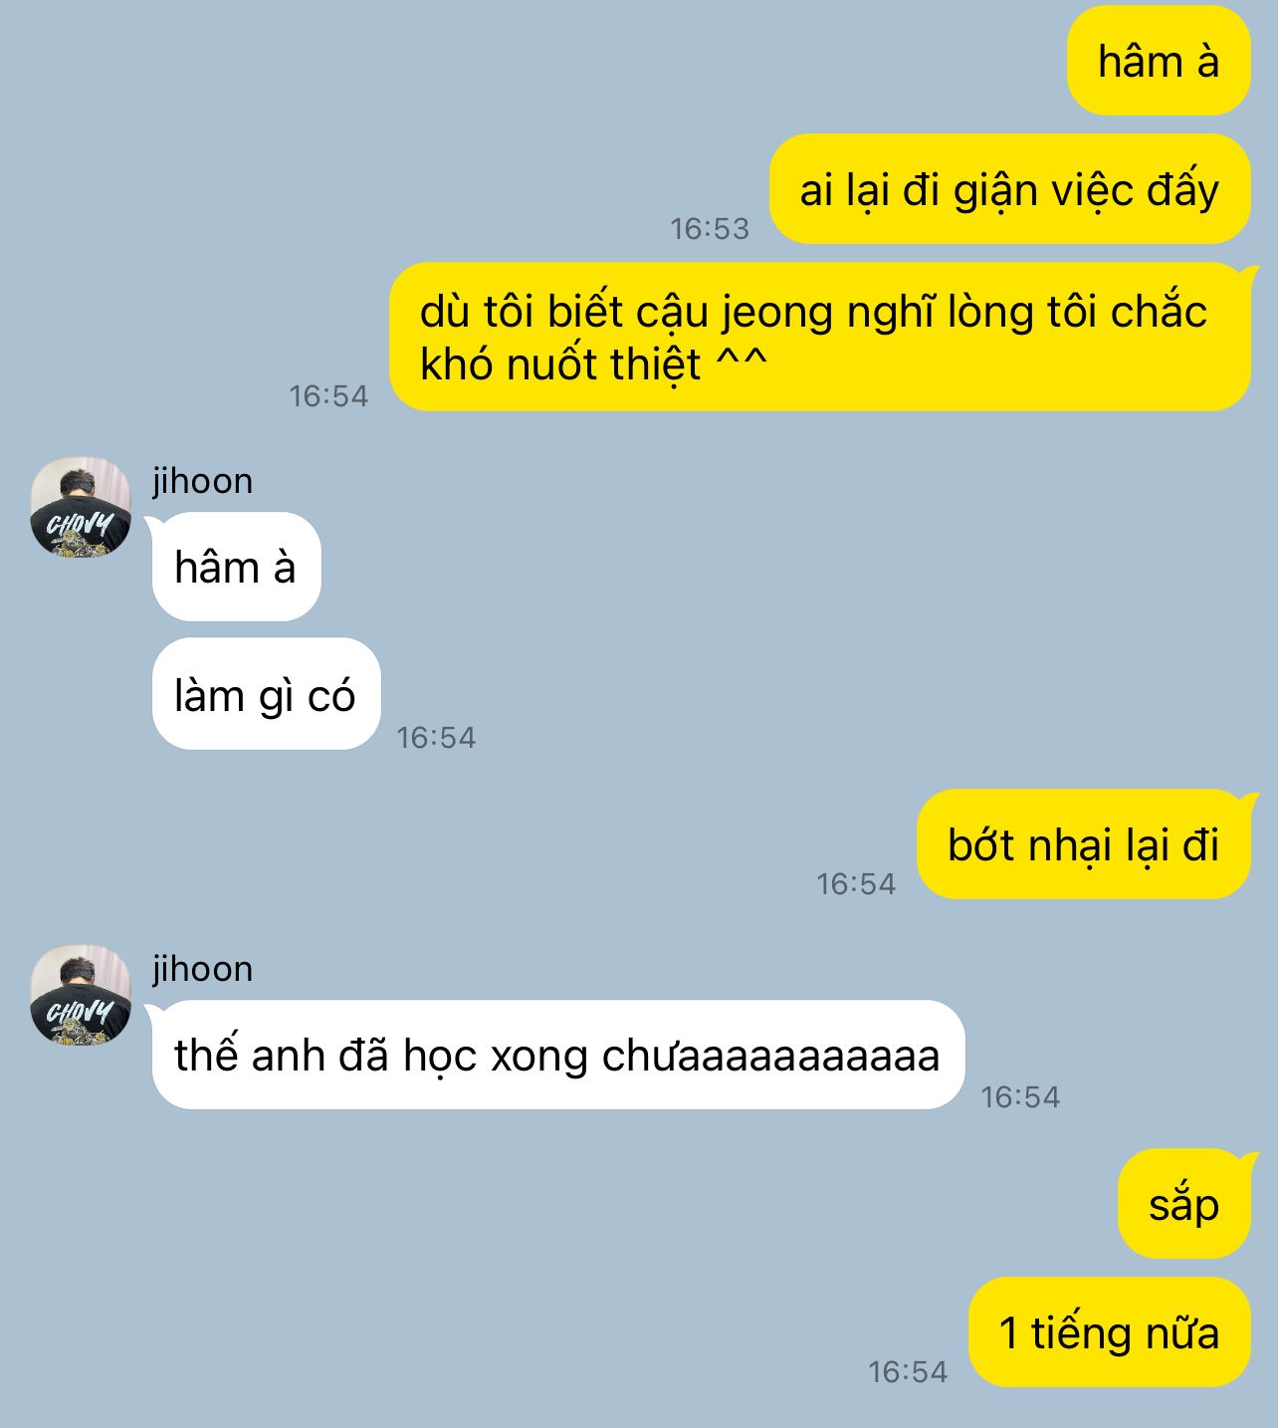Tap the "làm gì có" message bubble

pyautogui.click(x=266, y=694)
